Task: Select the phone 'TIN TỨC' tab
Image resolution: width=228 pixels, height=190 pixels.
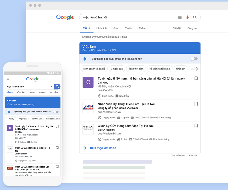Action: pos(42,92)
